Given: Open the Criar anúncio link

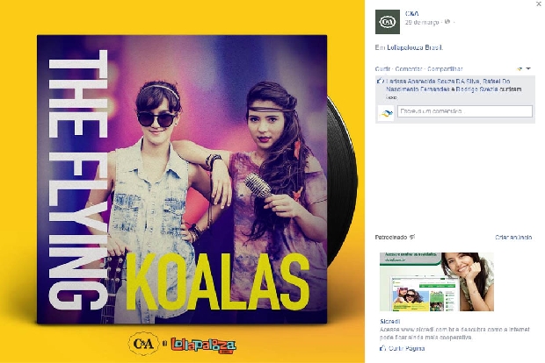Looking at the screenshot, I should (x=513, y=237).
